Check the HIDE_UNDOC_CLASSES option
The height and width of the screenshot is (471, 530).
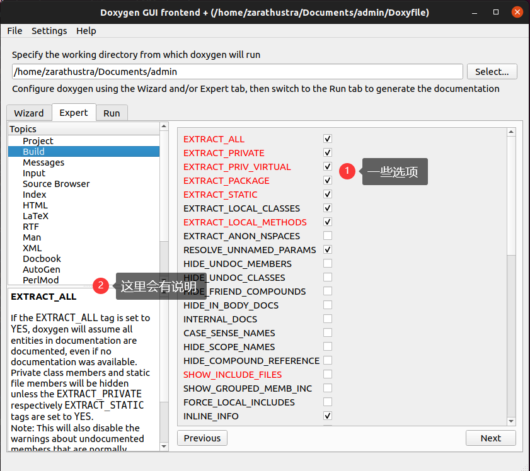click(327, 277)
